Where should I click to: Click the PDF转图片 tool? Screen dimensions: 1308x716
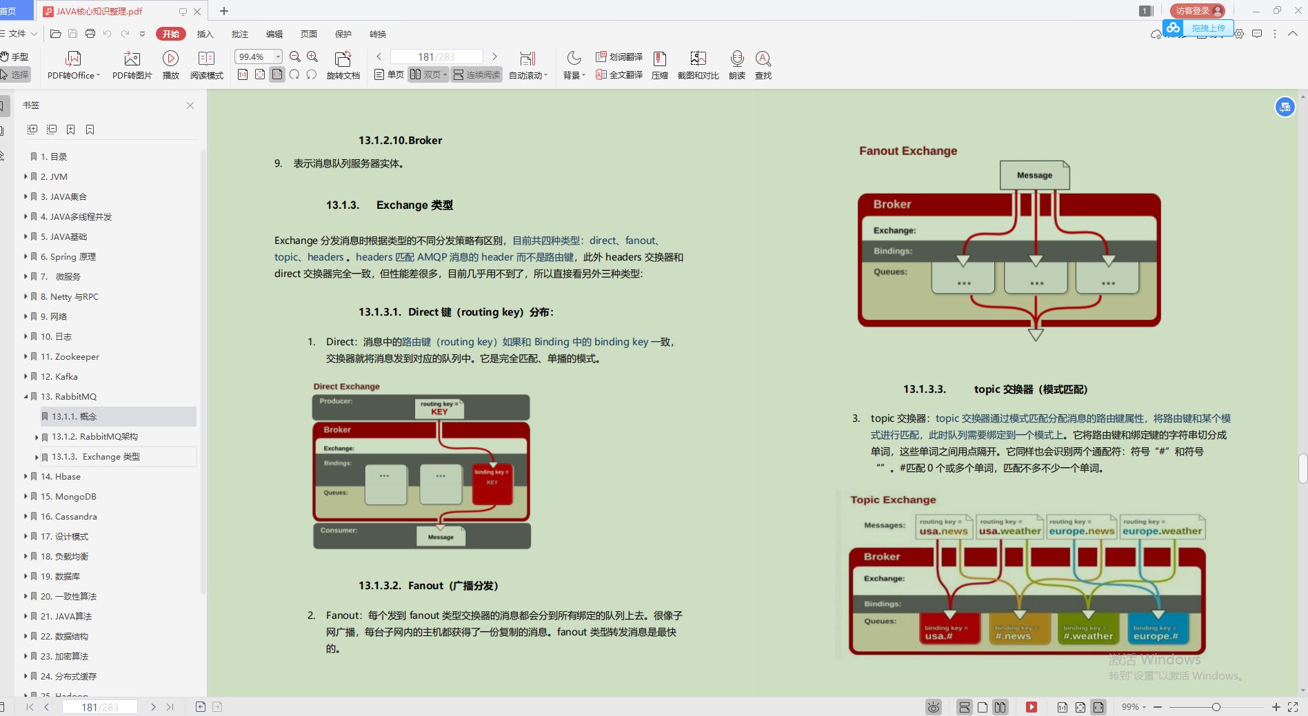coord(132,65)
